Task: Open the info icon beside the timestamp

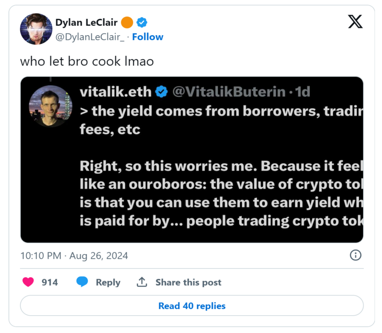Action: (355, 255)
